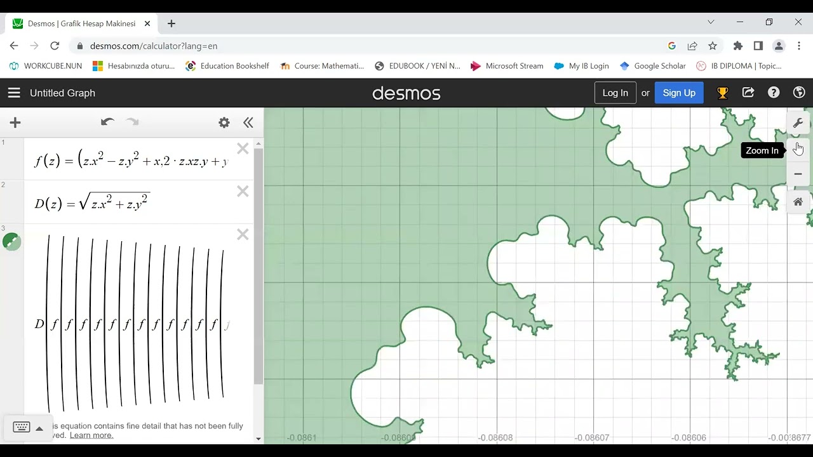Toggle visibility of expression 3 plot
Screen dimensions: 813x457
click(x=11, y=242)
